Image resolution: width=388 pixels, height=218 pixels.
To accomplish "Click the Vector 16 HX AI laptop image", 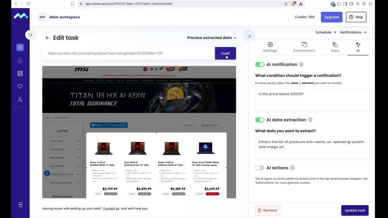I will (103, 148).
